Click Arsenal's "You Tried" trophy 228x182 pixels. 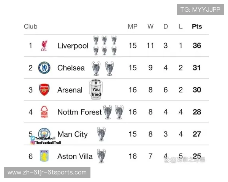pos(95,90)
